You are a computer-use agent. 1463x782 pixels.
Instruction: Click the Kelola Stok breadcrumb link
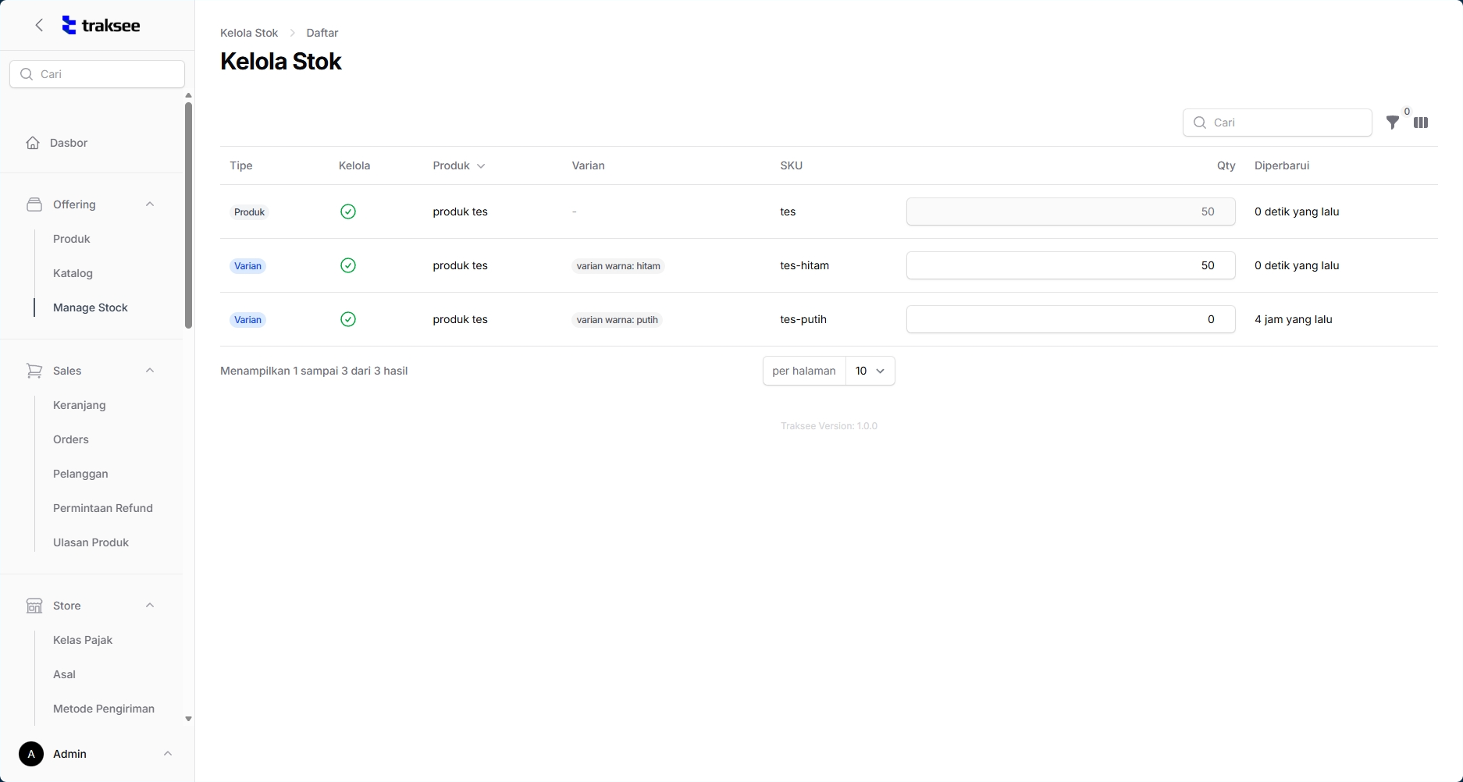point(249,33)
